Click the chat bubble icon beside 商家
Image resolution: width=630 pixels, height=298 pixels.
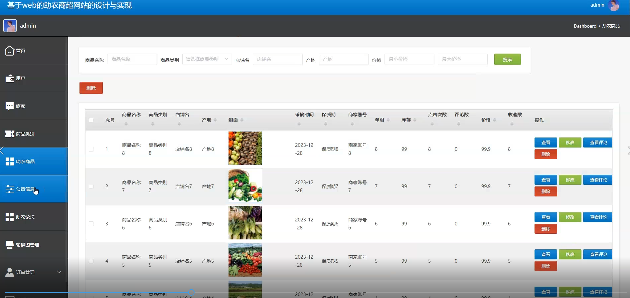[10, 106]
